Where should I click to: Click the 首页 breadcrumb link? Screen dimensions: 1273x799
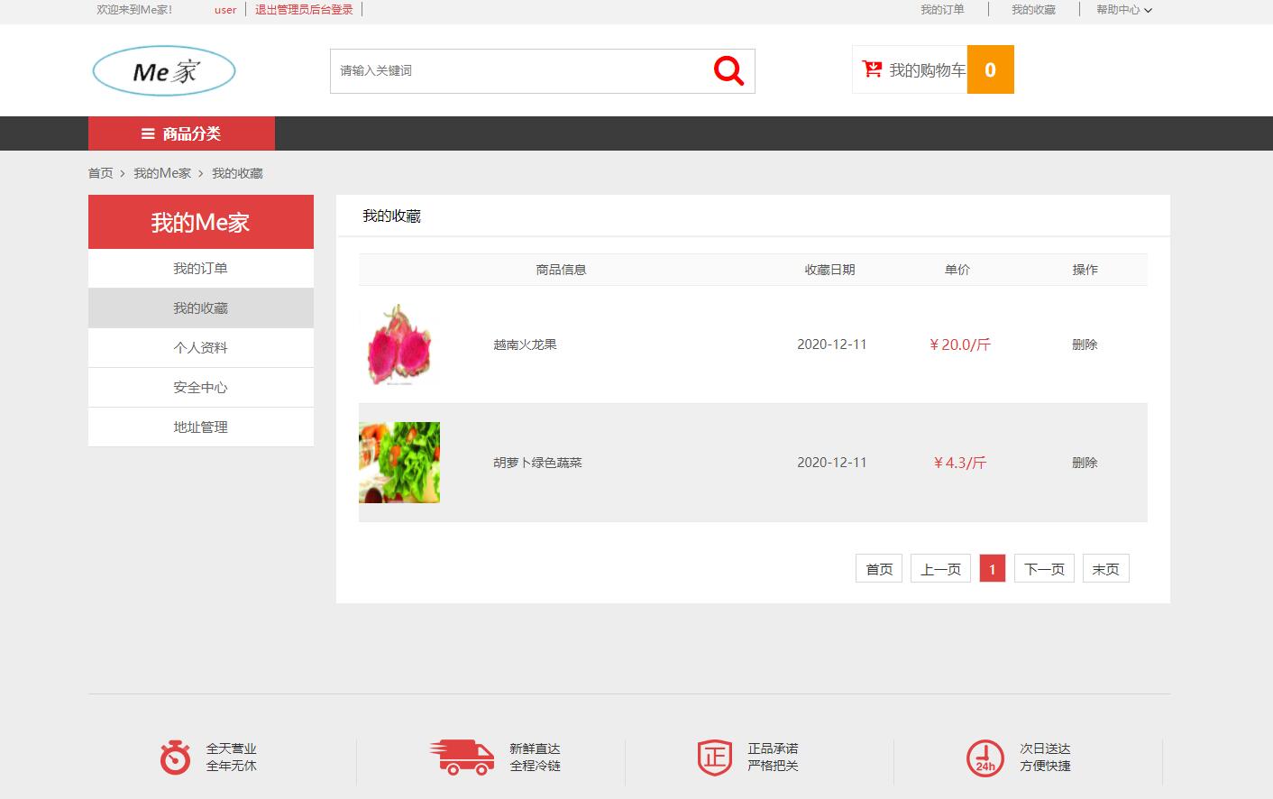tap(100, 173)
